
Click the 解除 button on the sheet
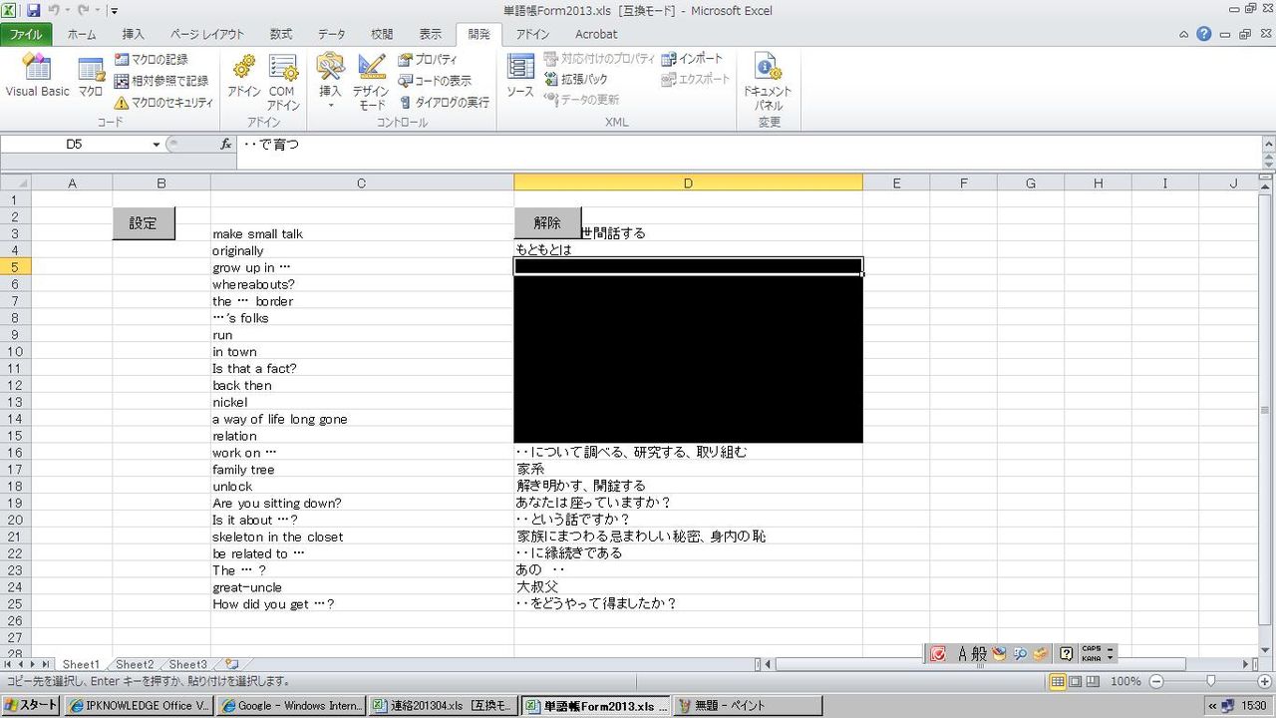click(x=547, y=223)
